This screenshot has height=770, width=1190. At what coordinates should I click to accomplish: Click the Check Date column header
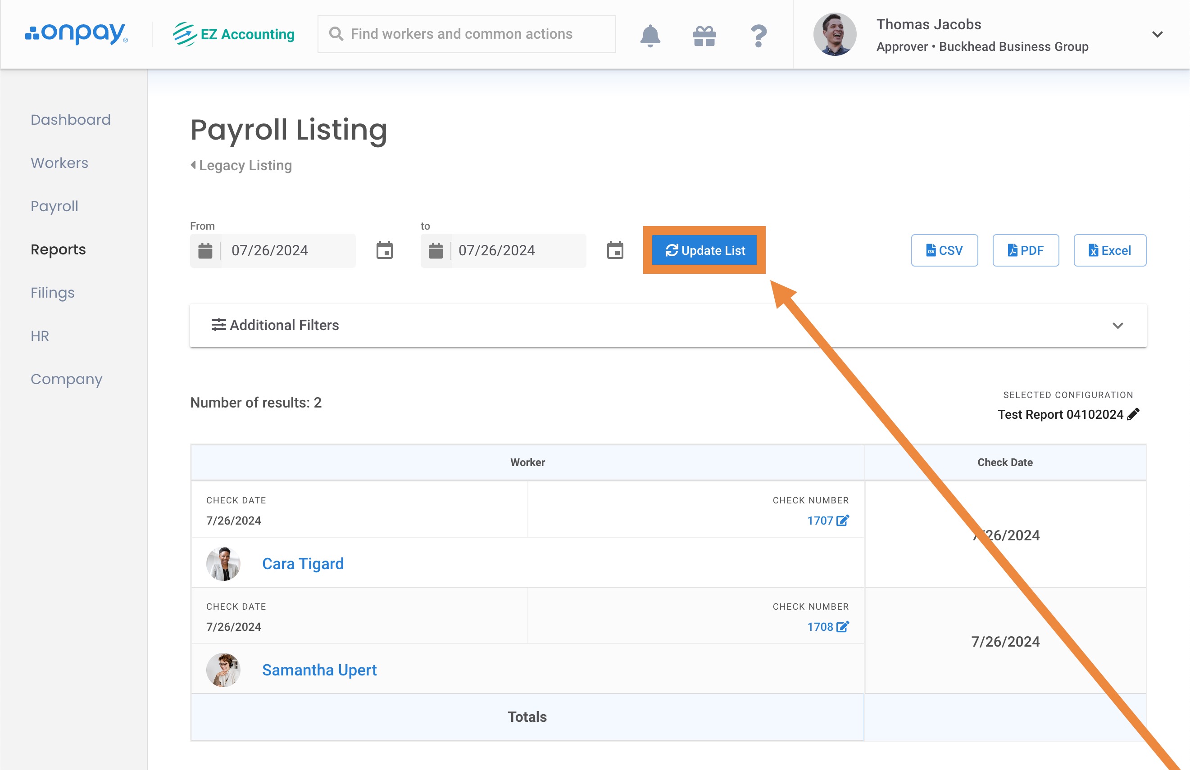(1005, 462)
